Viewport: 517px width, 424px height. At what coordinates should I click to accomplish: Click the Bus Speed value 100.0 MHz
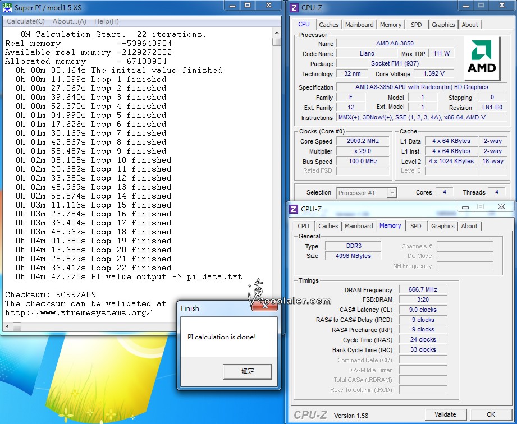(x=363, y=161)
